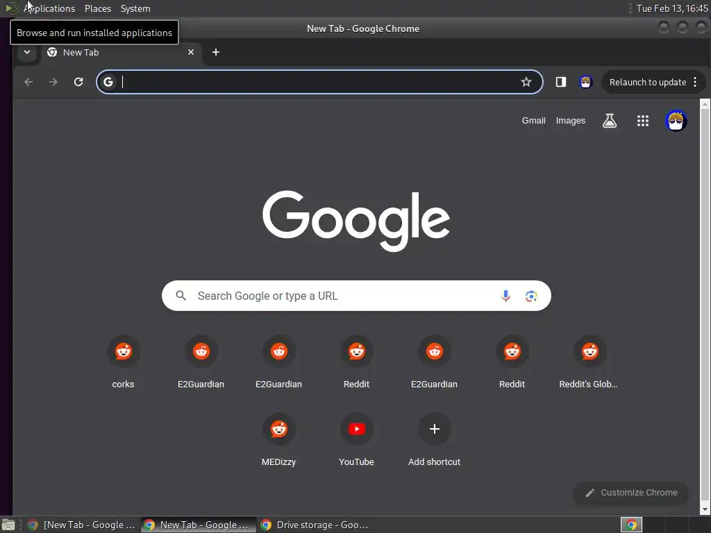711x533 pixels.
Task: Click Chrome icon in the panel tray
Action: click(631, 525)
